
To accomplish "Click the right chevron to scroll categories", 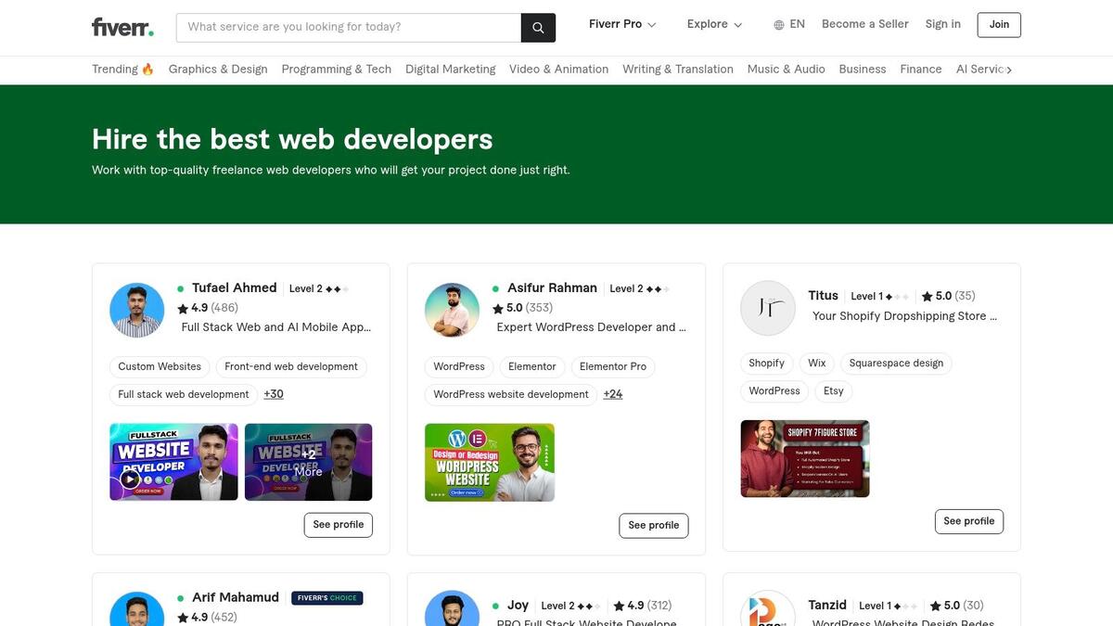I will pyautogui.click(x=1009, y=69).
